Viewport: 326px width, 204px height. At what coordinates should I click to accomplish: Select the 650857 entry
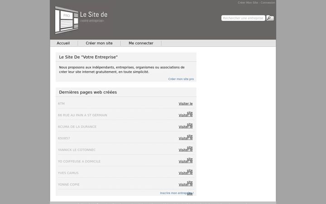point(64,138)
